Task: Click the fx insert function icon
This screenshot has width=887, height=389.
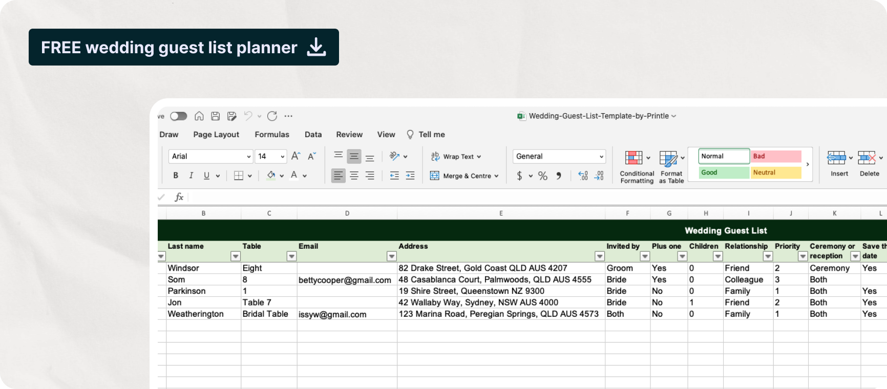Action: click(x=179, y=197)
